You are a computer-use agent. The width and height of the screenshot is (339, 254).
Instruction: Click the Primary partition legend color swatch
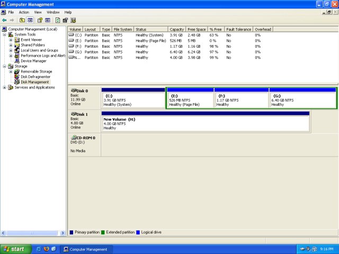72,232
